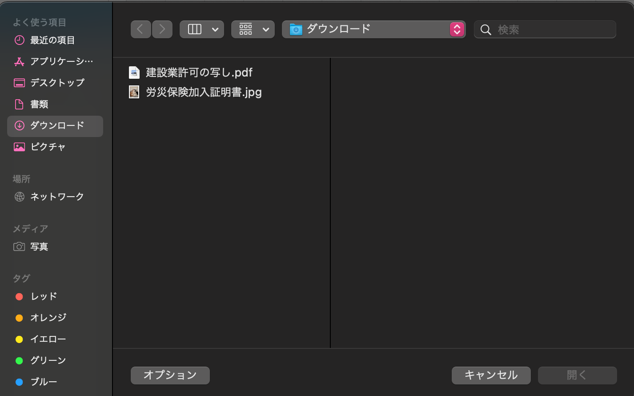Screen dimensions: 634x396
Task: Click the magnifying glass search icon
Action: coord(486,30)
